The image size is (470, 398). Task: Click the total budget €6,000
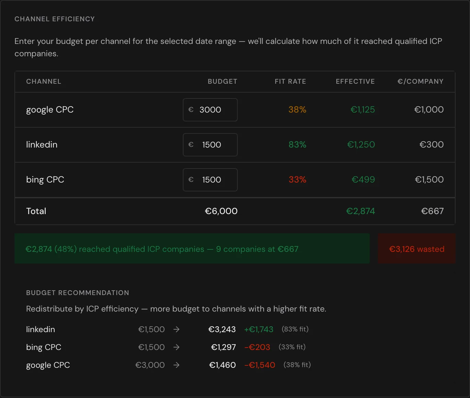click(x=221, y=211)
